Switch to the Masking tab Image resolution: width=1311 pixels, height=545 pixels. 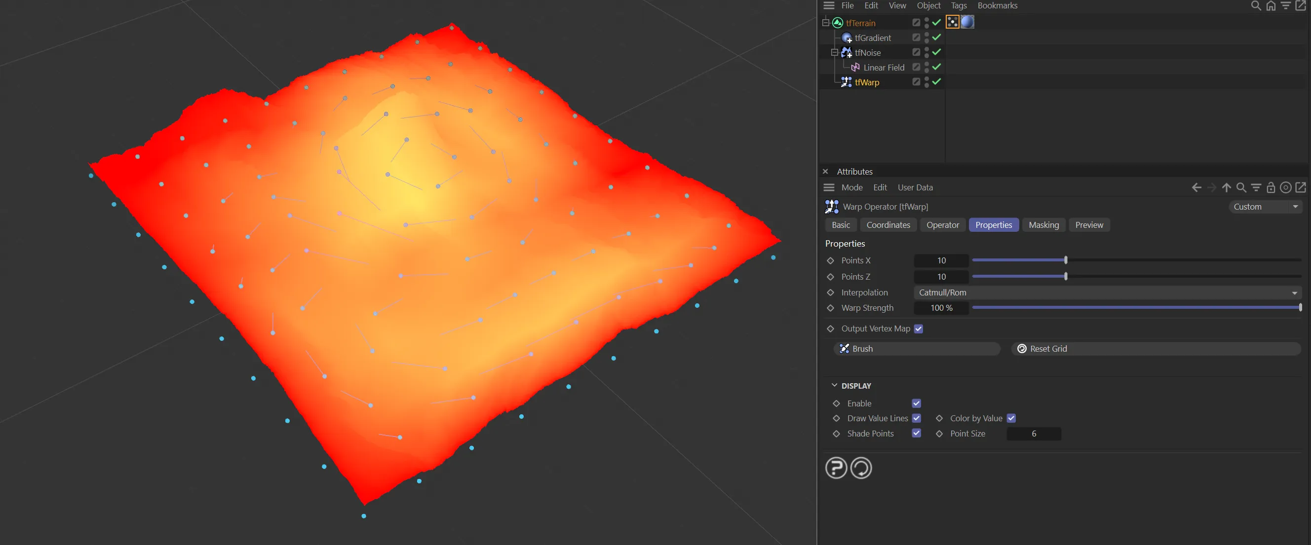1043,225
